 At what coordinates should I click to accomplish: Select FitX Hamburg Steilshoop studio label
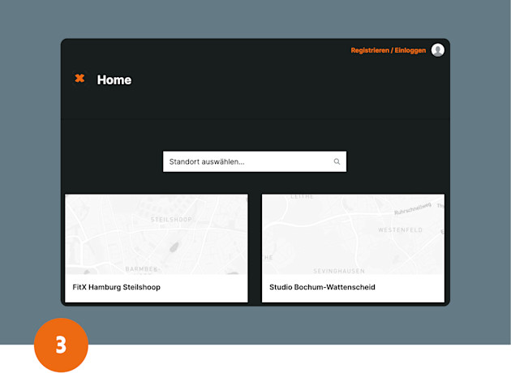click(x=116, y=287)
